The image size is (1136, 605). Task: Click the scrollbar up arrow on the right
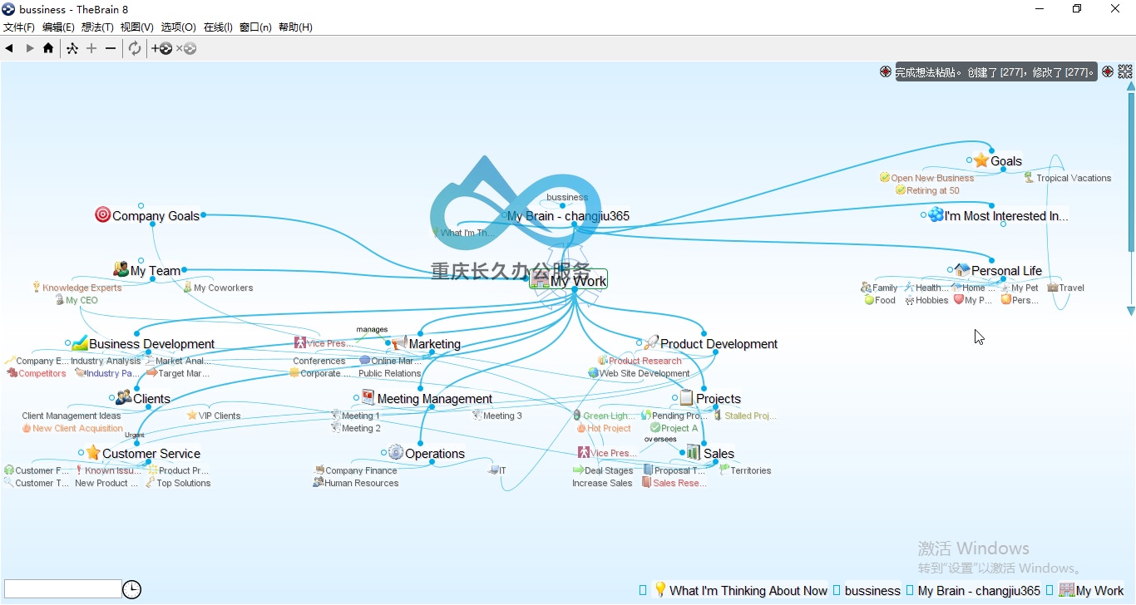[x=1130, y=86]
